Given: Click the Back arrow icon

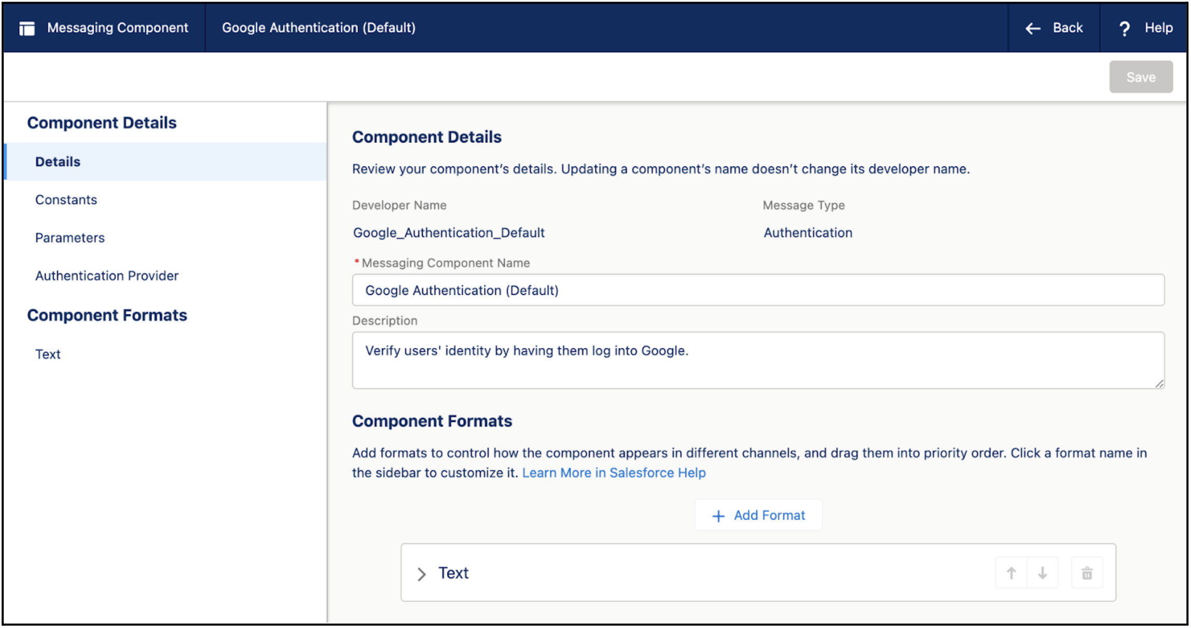Looking at the screenshot, I should click(1033, 28).
